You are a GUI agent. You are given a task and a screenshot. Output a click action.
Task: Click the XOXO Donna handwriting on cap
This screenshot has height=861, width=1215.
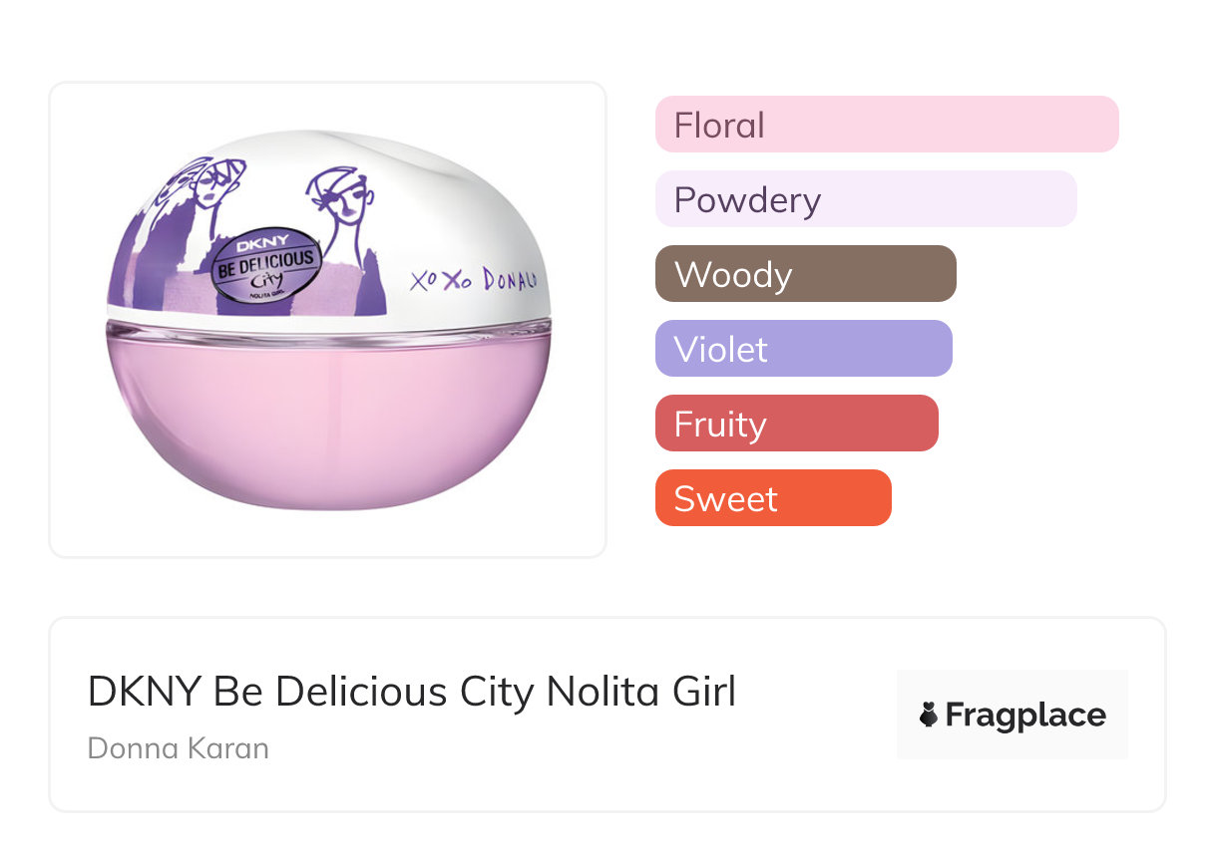click(x=474, y=281)
